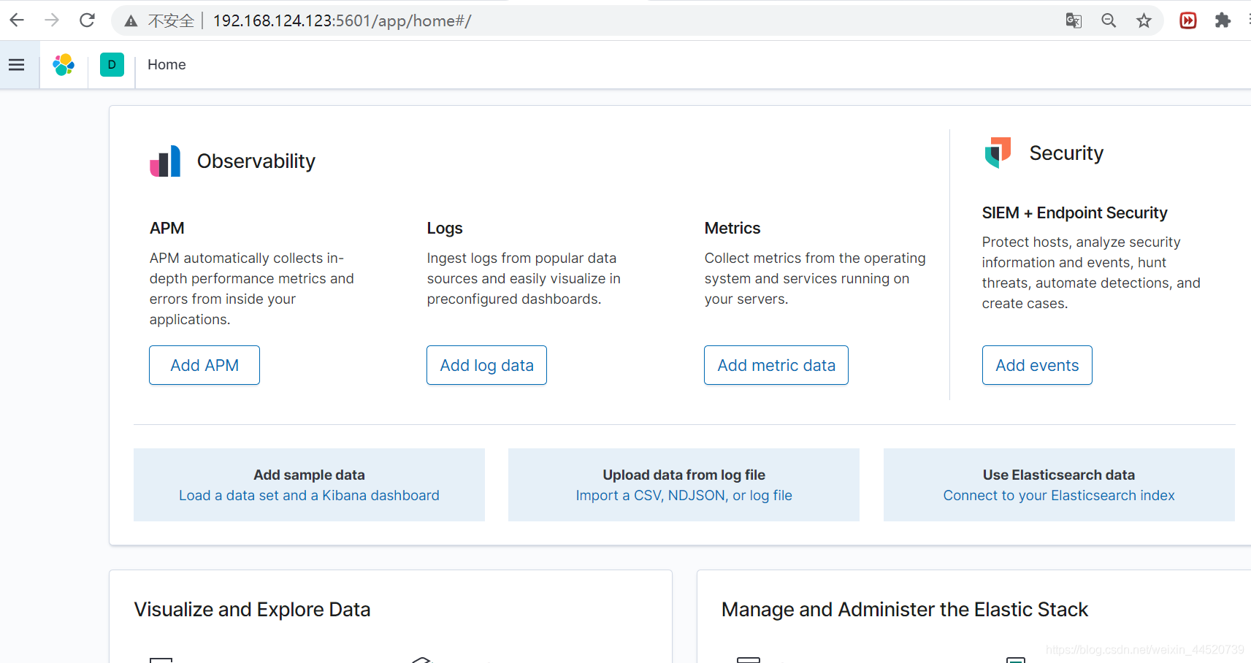Click the Add metric data button
Image resolution: width=1251 pixels, height=663 pixels.
tap(776, 365)
